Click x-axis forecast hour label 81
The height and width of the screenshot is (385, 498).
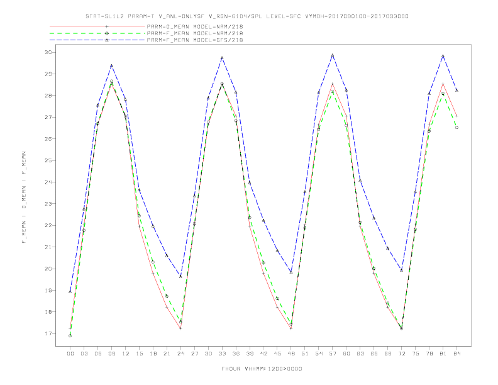[443, 354]
